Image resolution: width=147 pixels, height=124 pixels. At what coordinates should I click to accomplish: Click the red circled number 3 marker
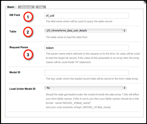[28, 55]
